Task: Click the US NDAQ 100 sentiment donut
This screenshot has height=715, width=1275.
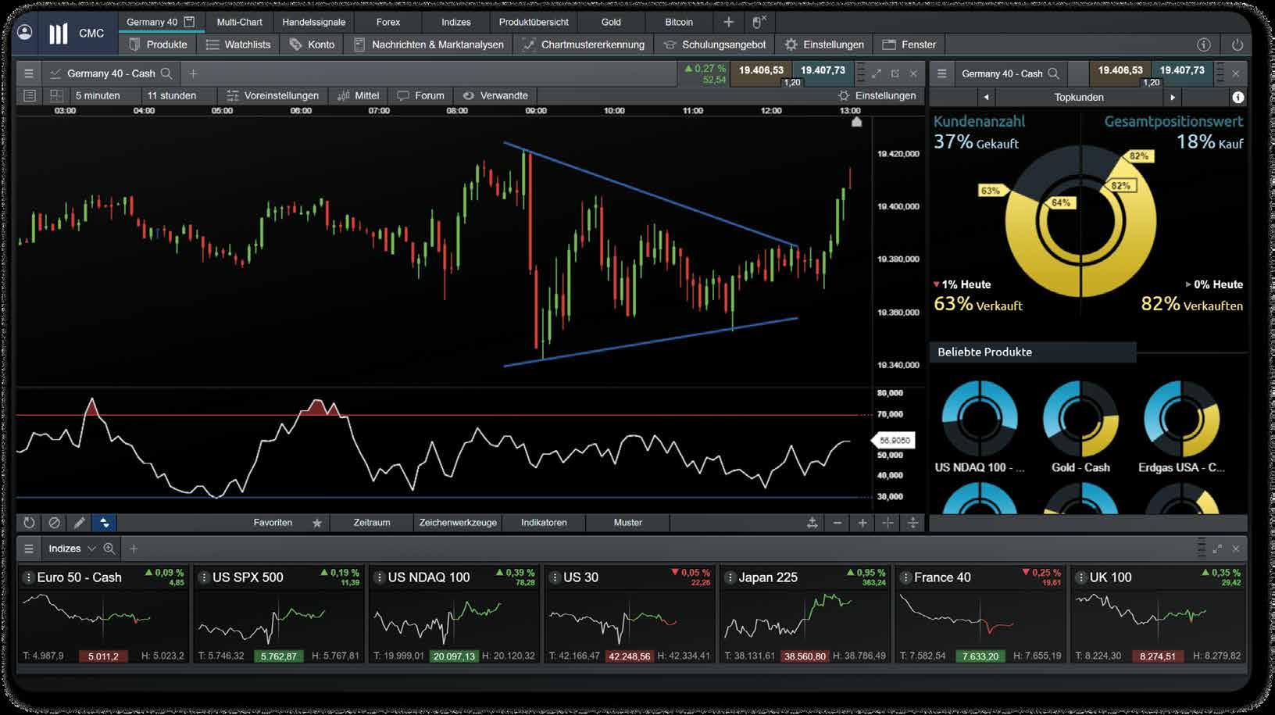Action: coord(980,418)
